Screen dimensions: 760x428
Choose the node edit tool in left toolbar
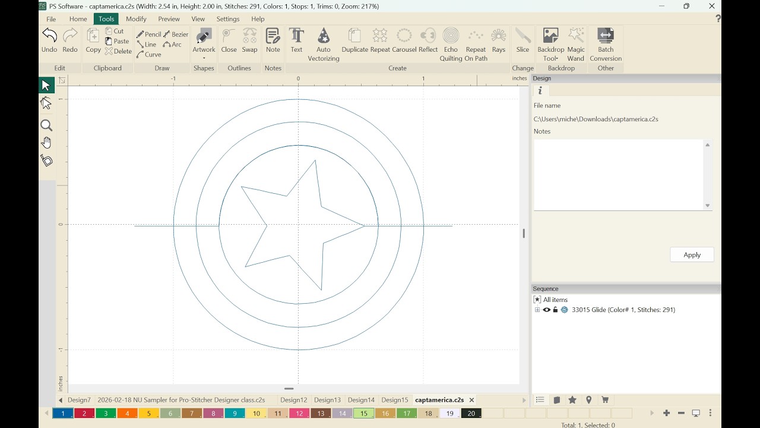pyautogui.click(x=46, y=103)
